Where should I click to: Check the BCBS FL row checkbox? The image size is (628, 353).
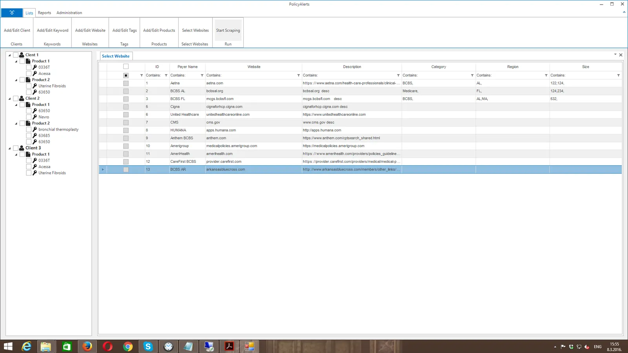point(126,99)
